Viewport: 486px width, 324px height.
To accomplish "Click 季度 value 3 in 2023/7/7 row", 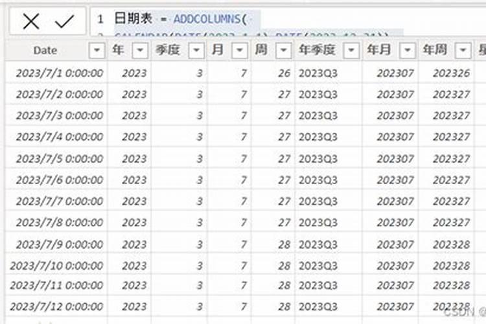I will point(200,202).
